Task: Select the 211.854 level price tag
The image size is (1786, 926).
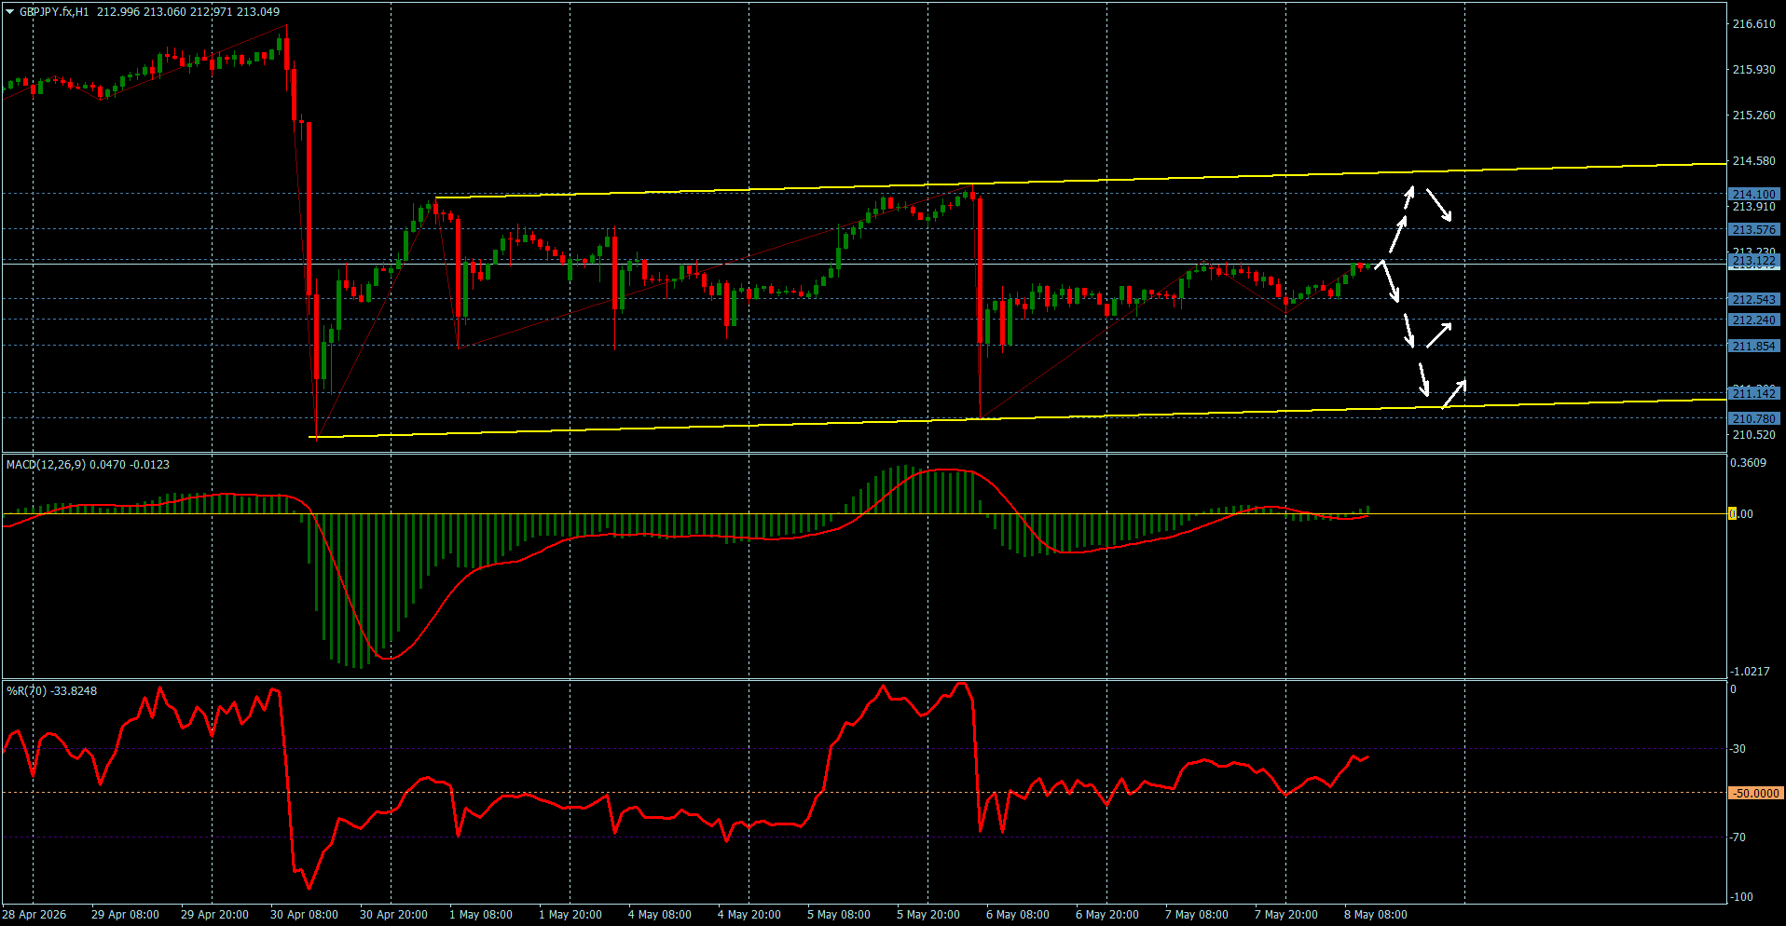Action: pos(1754,346)
